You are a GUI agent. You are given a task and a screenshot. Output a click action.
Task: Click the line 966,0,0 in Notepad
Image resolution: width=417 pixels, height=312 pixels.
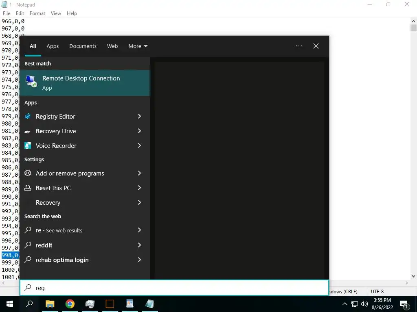tap(13, 21)
